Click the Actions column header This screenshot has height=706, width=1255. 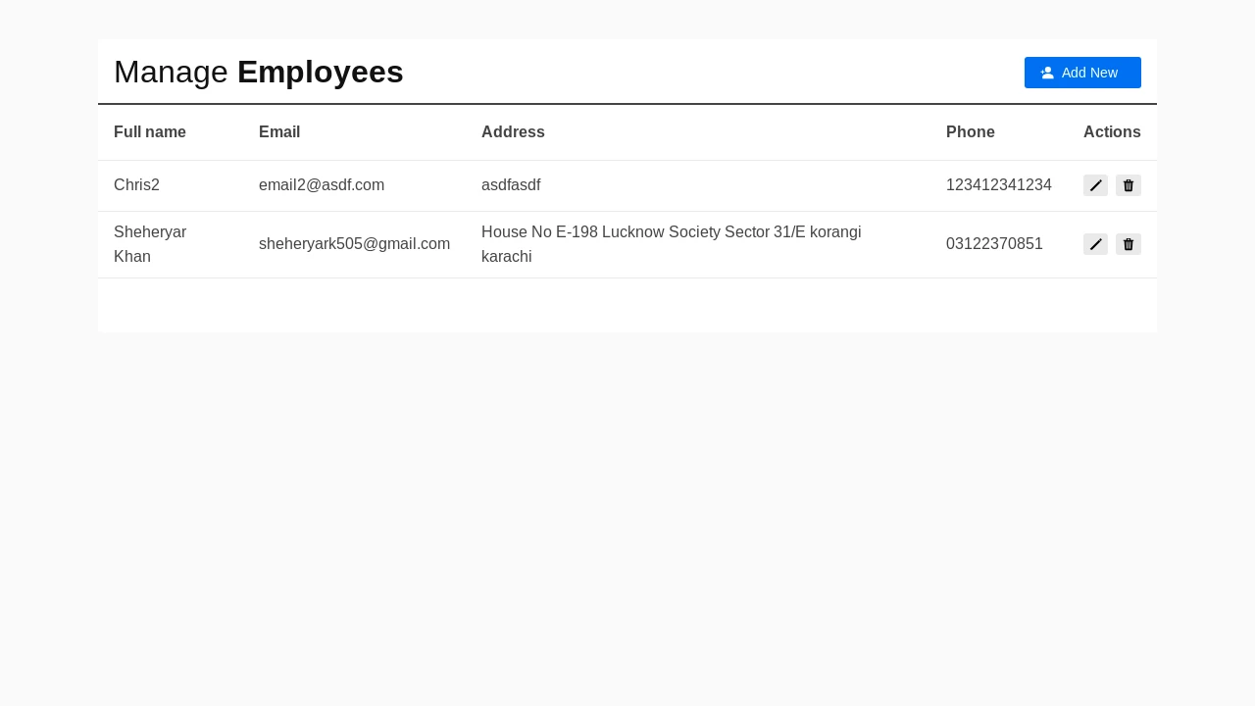[1112, 132]
